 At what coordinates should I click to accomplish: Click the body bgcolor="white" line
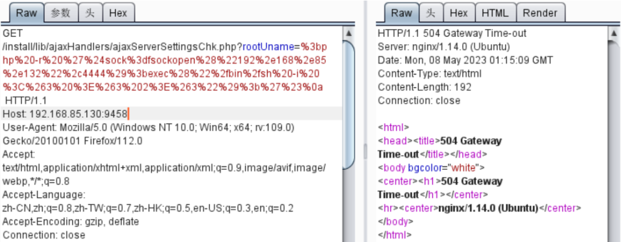(431, 167)
